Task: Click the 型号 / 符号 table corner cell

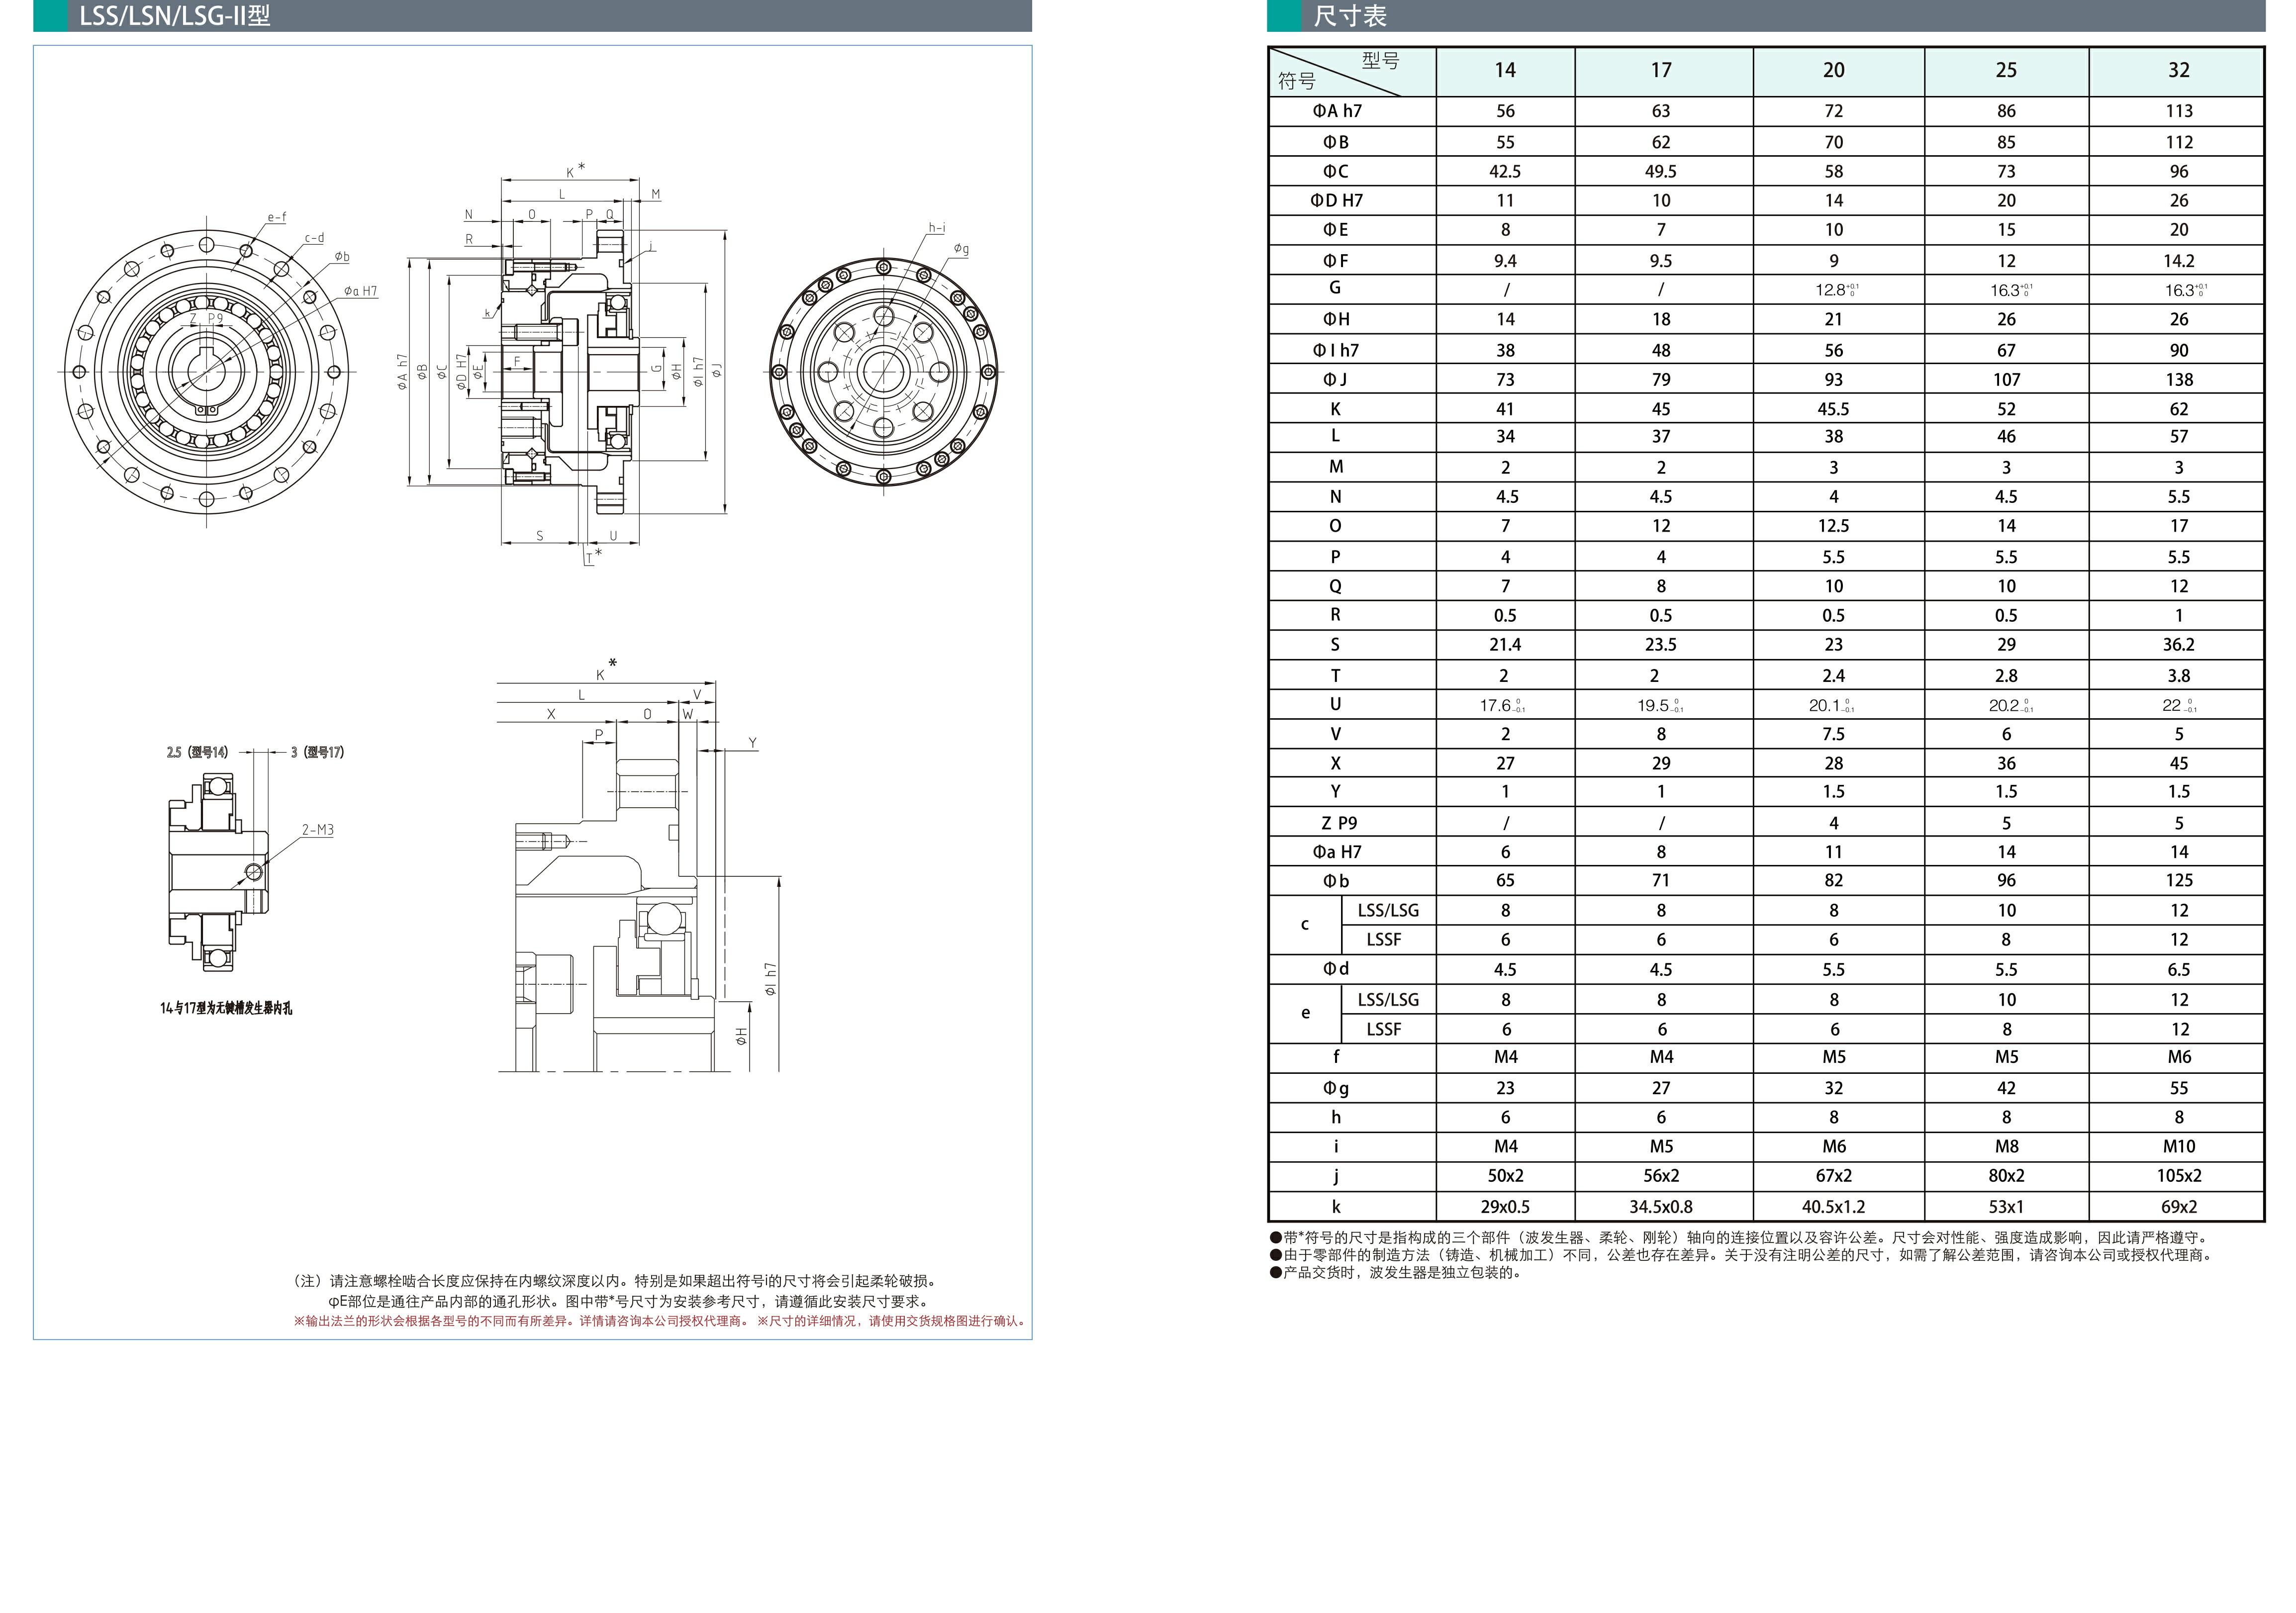Action: [x=1352, y=71]
